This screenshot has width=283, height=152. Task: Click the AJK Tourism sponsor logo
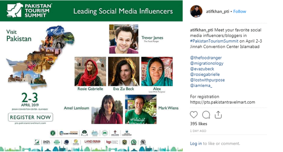point(68,133)
